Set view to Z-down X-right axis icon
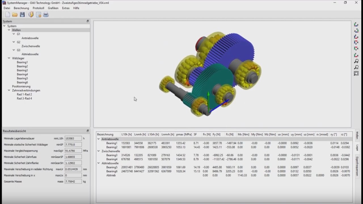The height and width of the screenshot is (204, 363). [356, 43]
